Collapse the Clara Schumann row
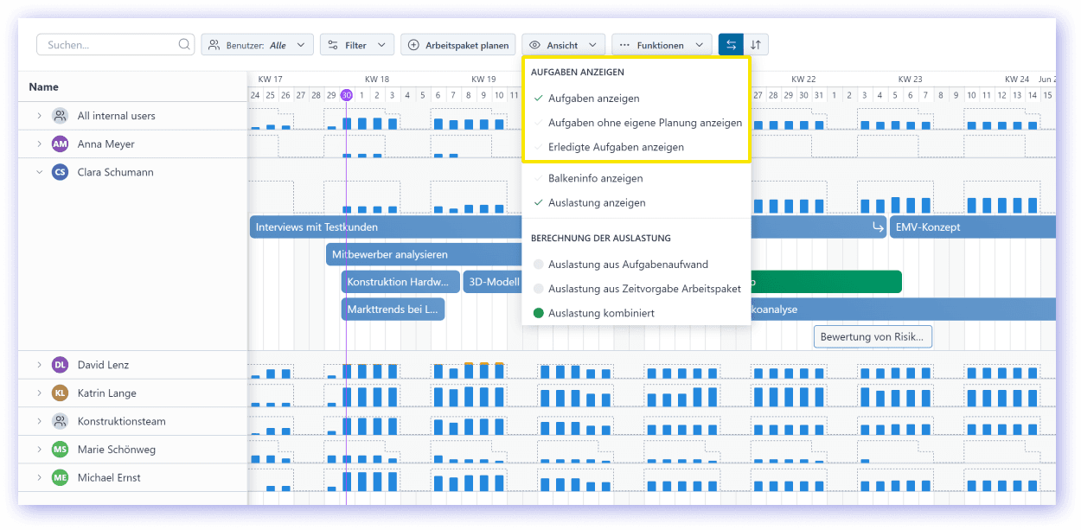 [x=39, y=172]
